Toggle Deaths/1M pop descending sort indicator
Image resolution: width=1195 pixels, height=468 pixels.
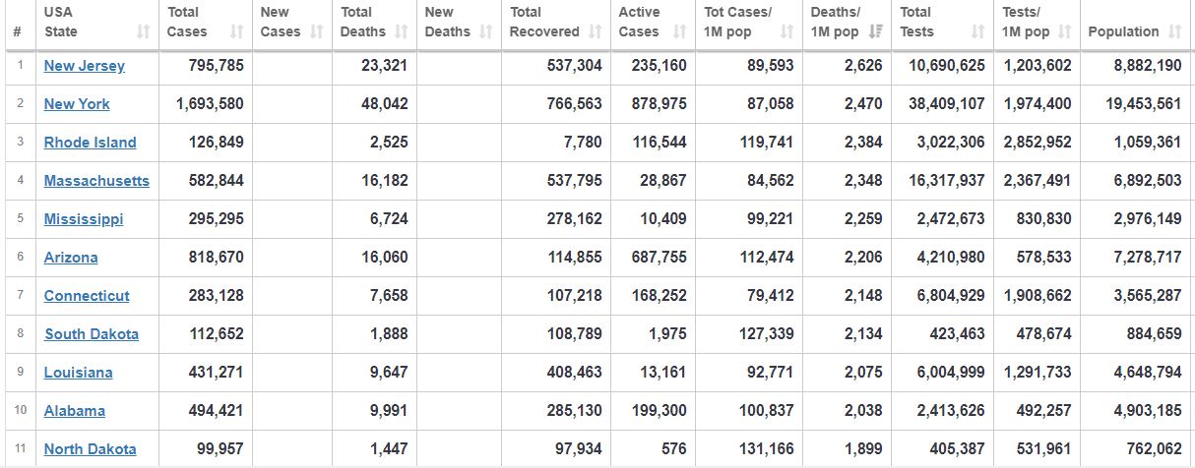(x=875, y=31)
